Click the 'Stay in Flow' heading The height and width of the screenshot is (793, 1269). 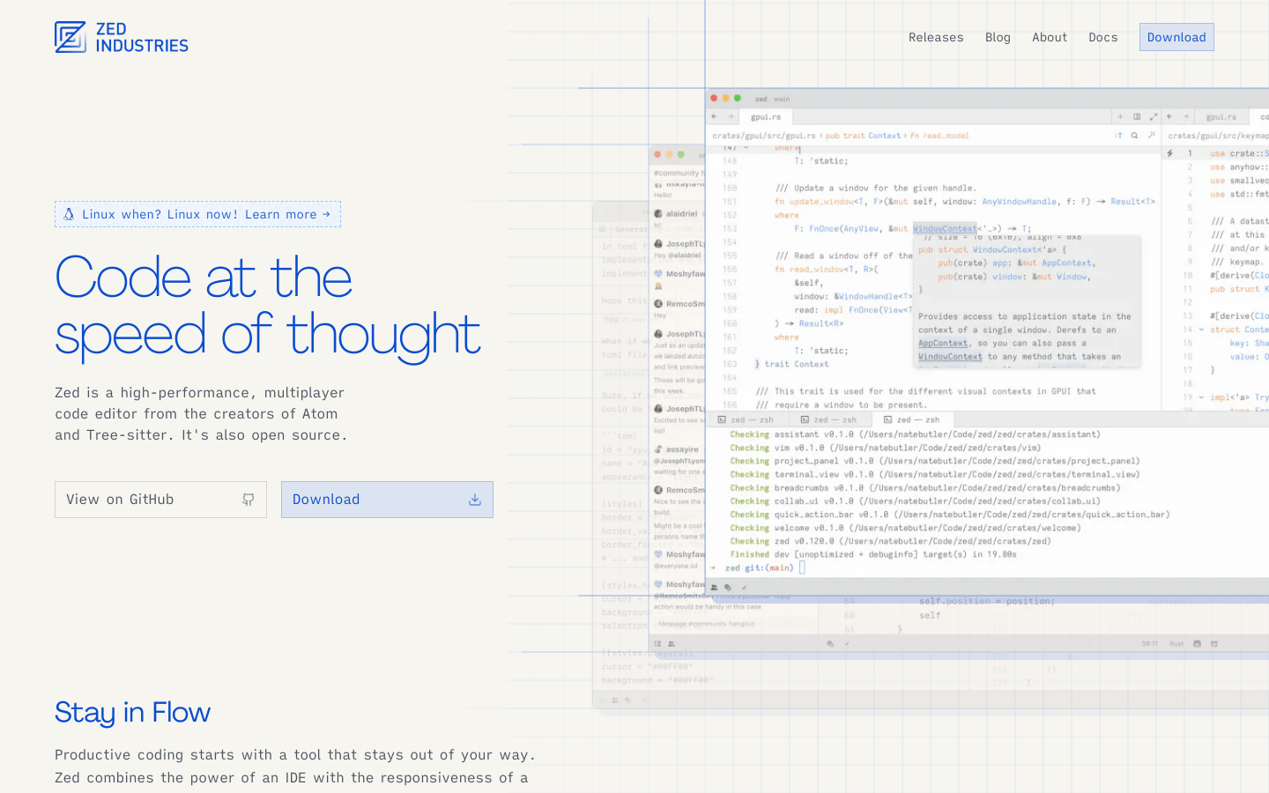[x=133, y=712]
